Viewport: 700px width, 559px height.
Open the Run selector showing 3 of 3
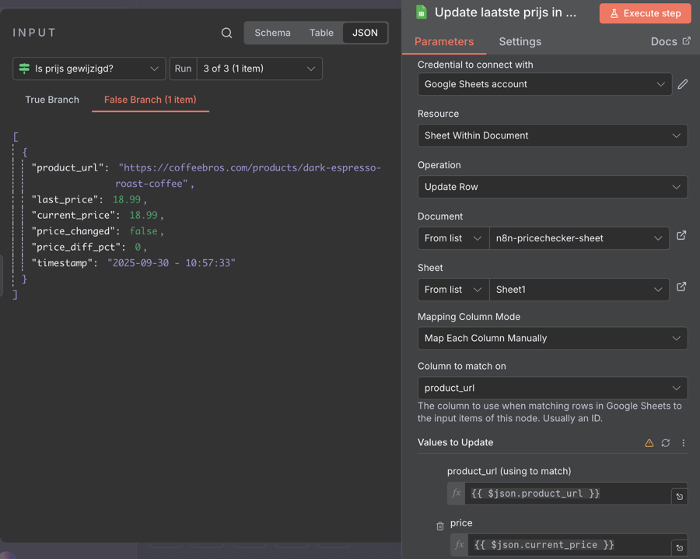coord(259,69)
